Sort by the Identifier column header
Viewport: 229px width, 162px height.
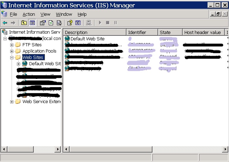(x=142, y=32)
